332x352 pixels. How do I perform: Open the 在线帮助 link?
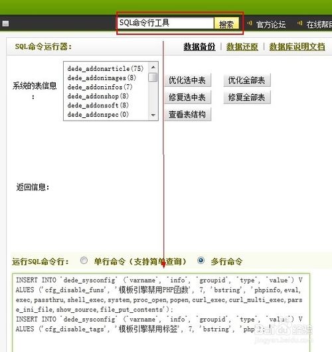(319, 25)
